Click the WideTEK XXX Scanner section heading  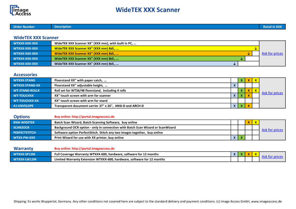point(36,38)
